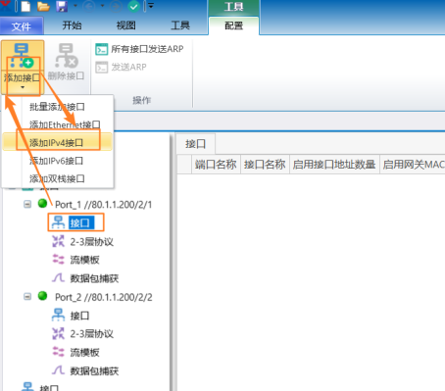The width and height of the screenshot is (445, 391).
Task: Expand the 添加接口 dropdown arrow
Action: [x=23, y=87]
